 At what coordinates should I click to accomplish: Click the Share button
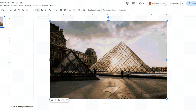[191, 3]
